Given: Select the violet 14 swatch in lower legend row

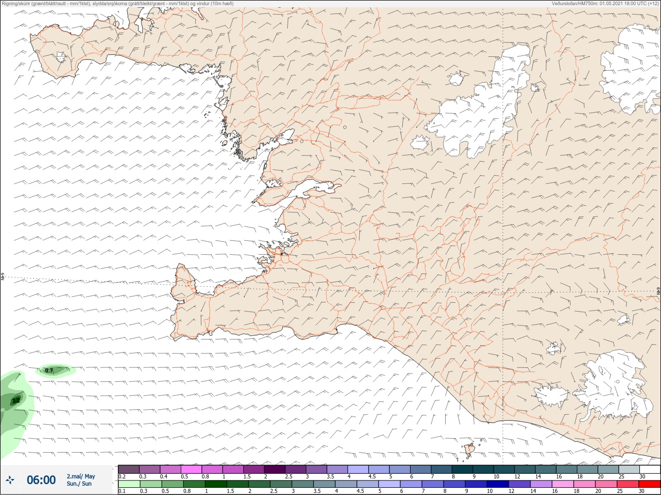Looking at the screenshot, I should click(x=541, y=484).
